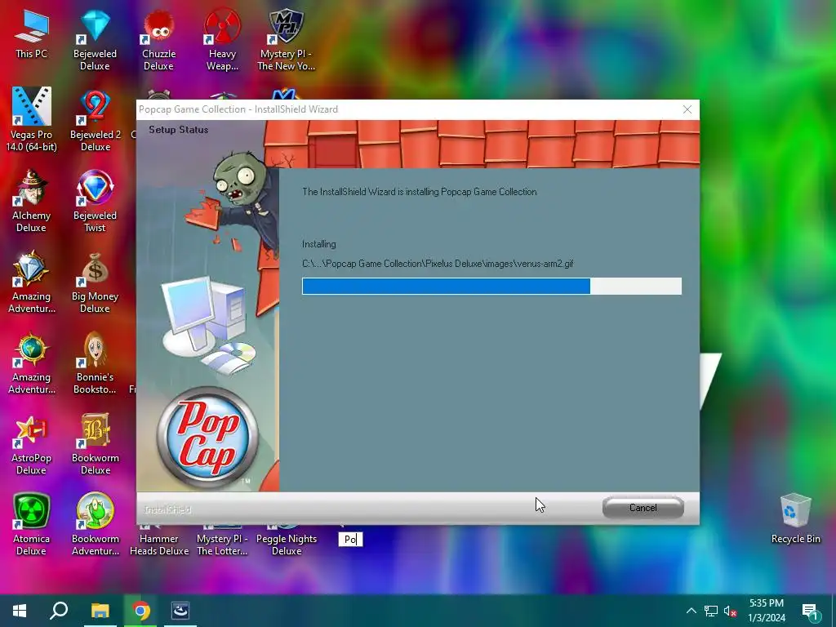Open the Action Center notifications

tap(809, 611)
